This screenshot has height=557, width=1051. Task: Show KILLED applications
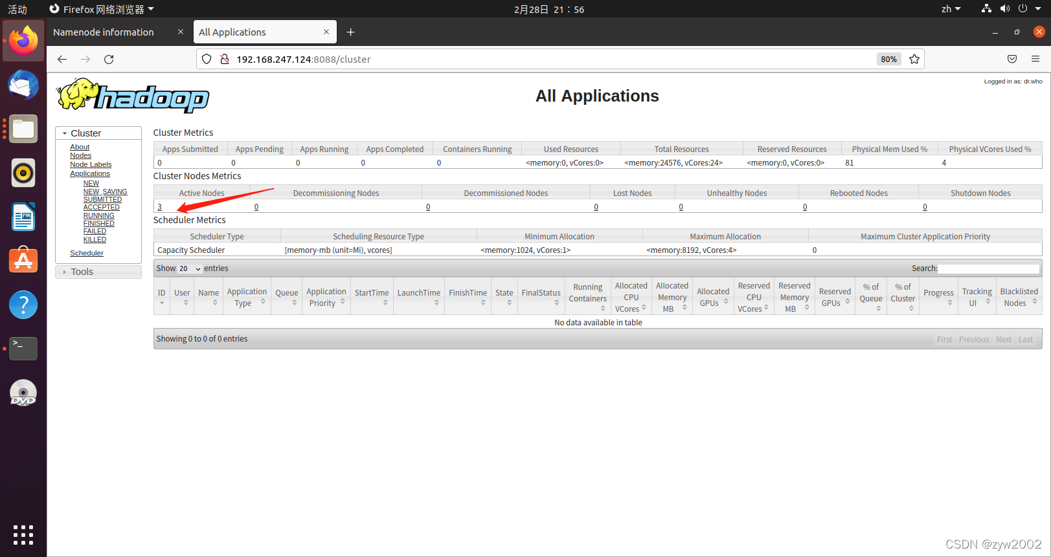point(95,239)
